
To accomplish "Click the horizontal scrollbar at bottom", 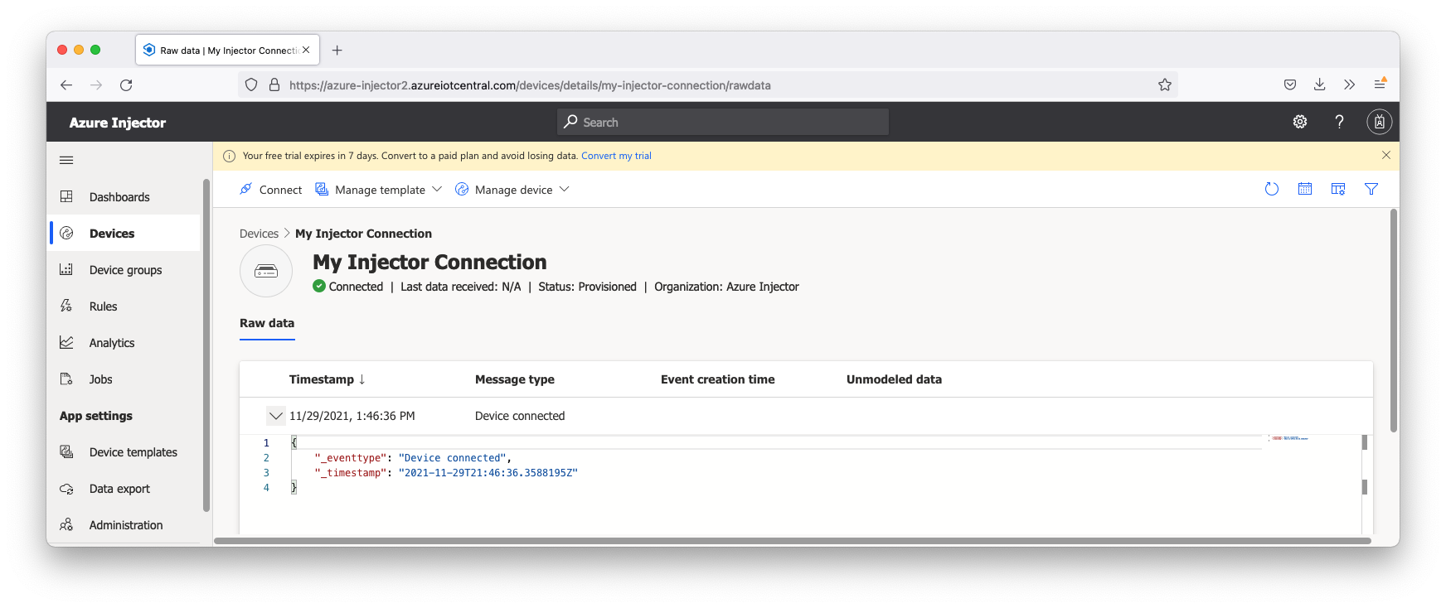I will 792,541.
